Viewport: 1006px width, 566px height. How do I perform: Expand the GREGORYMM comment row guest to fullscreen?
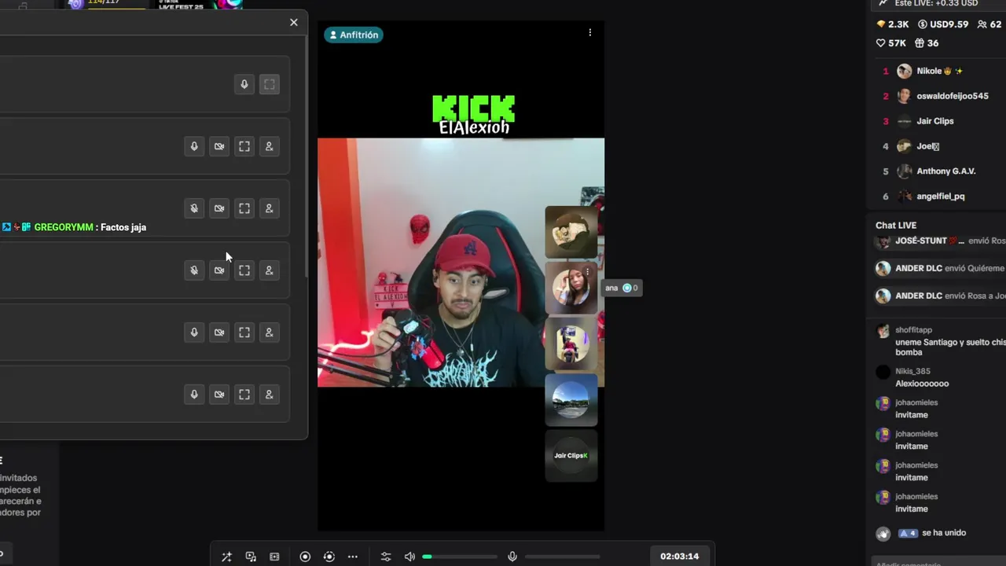244,208
